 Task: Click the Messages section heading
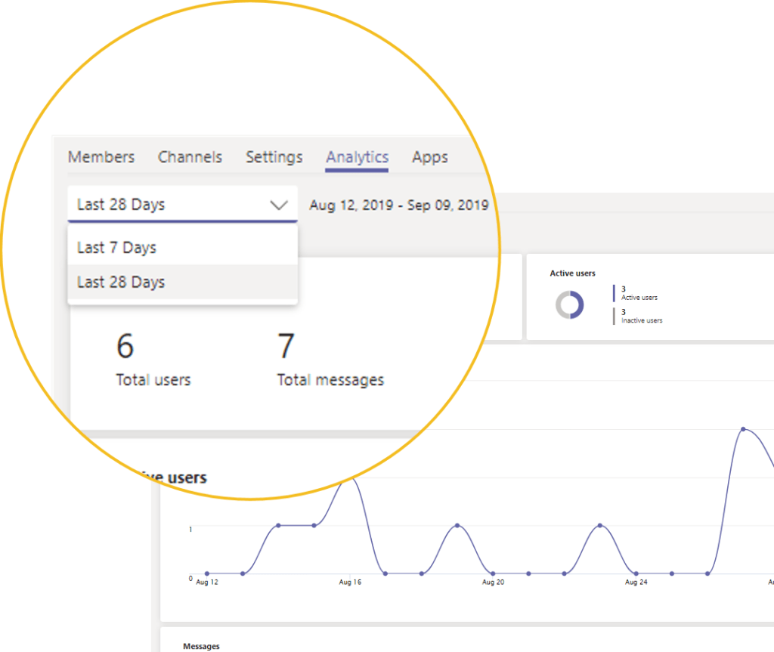201,646
